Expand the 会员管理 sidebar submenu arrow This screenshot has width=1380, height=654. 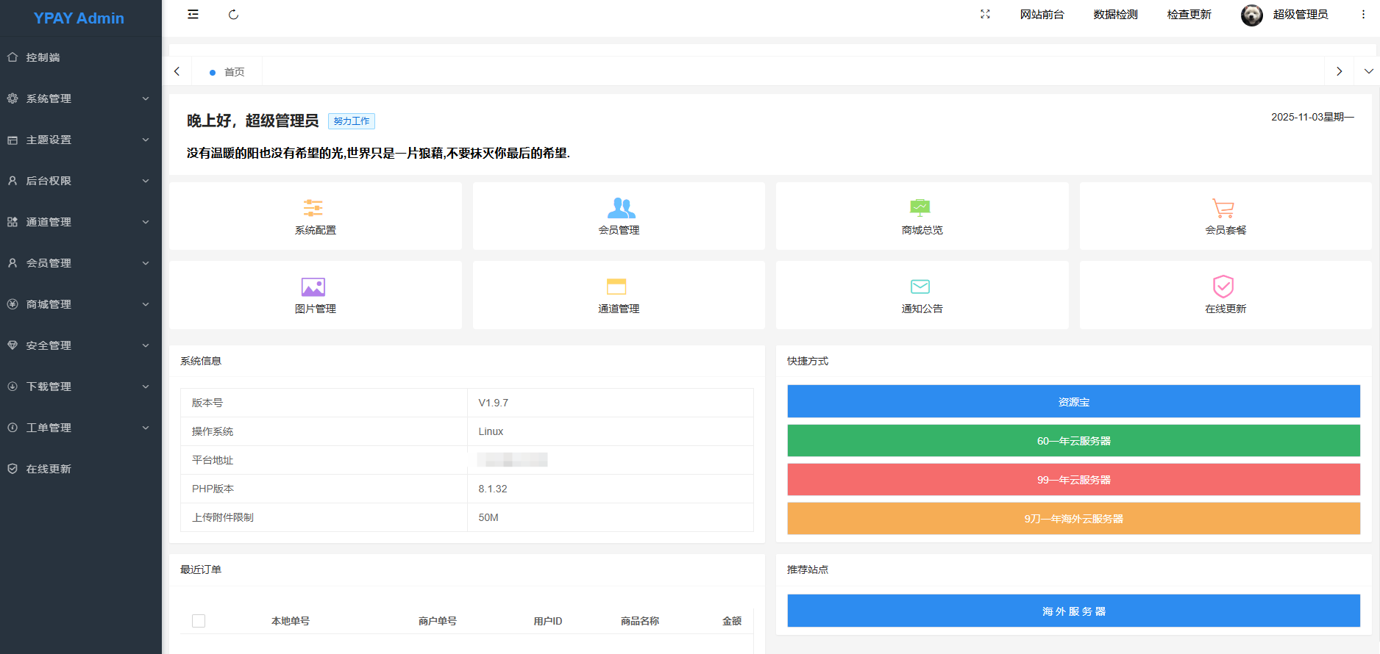pos(146,263)
